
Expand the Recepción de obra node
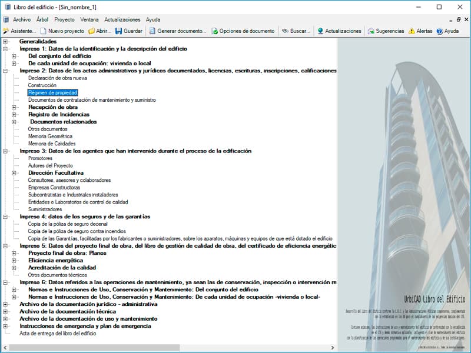point(14,107)
